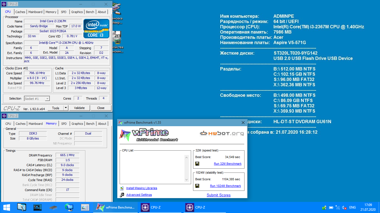Switch to ENG input language indicator
The image size is (380, 213).
(352, 207)
